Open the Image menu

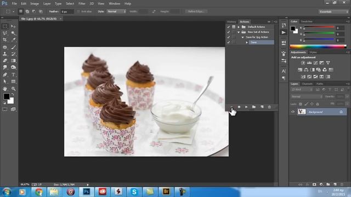[x=35, y=4]
